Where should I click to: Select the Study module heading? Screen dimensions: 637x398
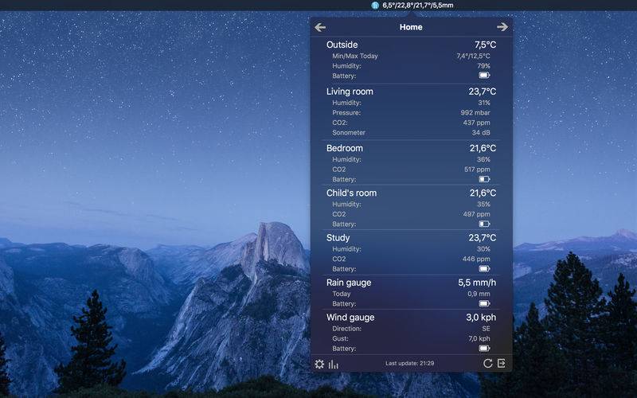click(x=338, y=237)
